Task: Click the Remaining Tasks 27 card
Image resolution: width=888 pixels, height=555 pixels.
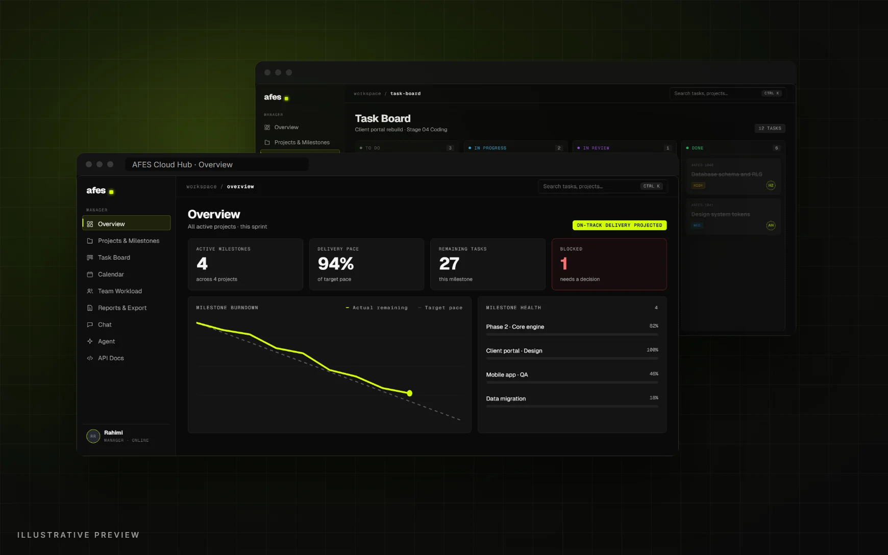Action: (x=488, y=264)
